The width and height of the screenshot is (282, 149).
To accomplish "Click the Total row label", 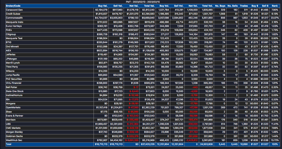I will click(x=9, y=144).
